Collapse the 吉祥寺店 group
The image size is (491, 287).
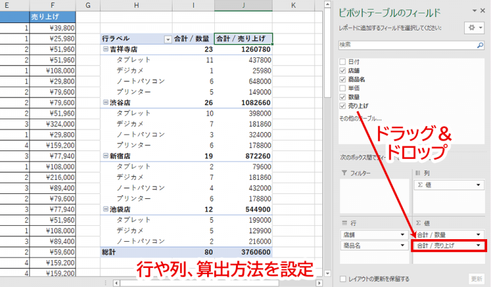pyautogui.click(x=105, y=49)
